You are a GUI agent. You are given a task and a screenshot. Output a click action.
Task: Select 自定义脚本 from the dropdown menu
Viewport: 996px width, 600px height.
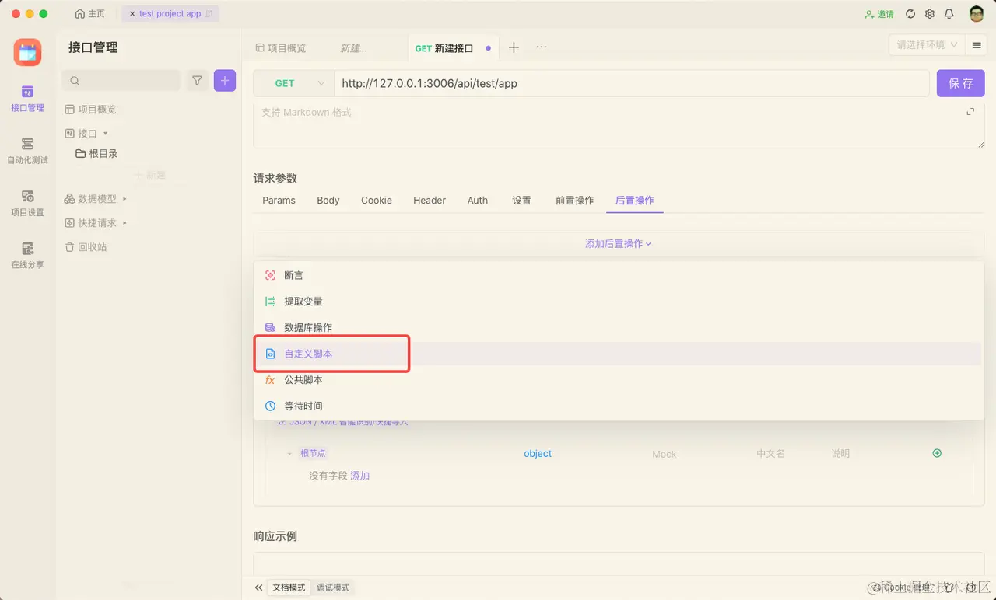pos(619,354)
